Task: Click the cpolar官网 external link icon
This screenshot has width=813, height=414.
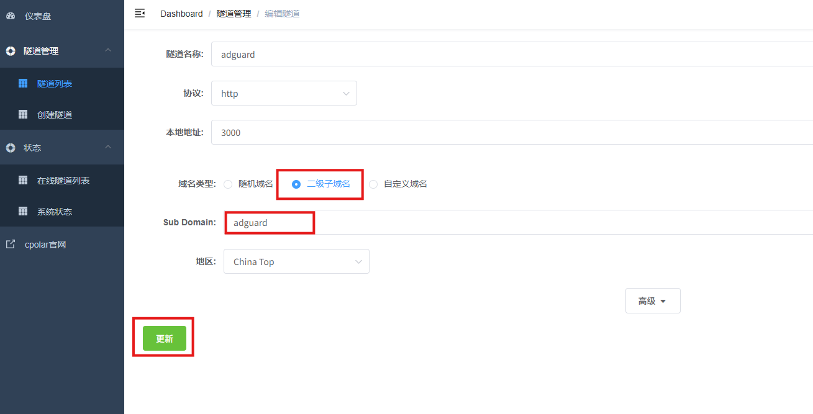Action: pyautogui.click(x=11, y=244)
